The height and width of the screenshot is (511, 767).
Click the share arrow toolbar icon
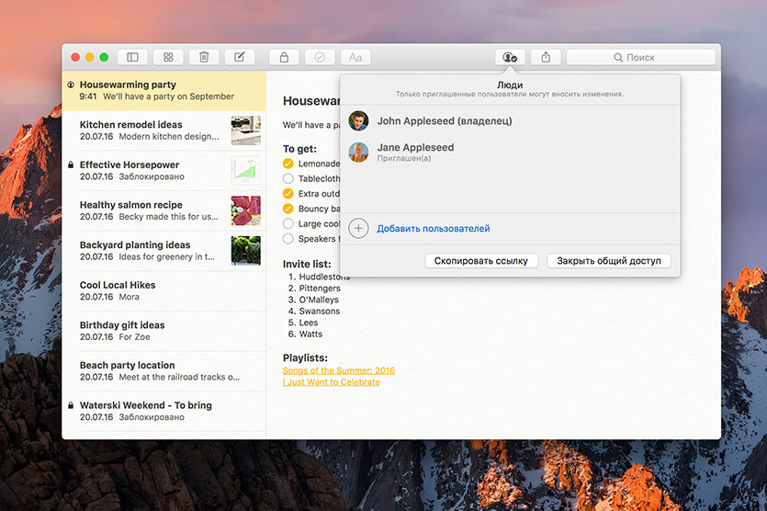point(546,57)
